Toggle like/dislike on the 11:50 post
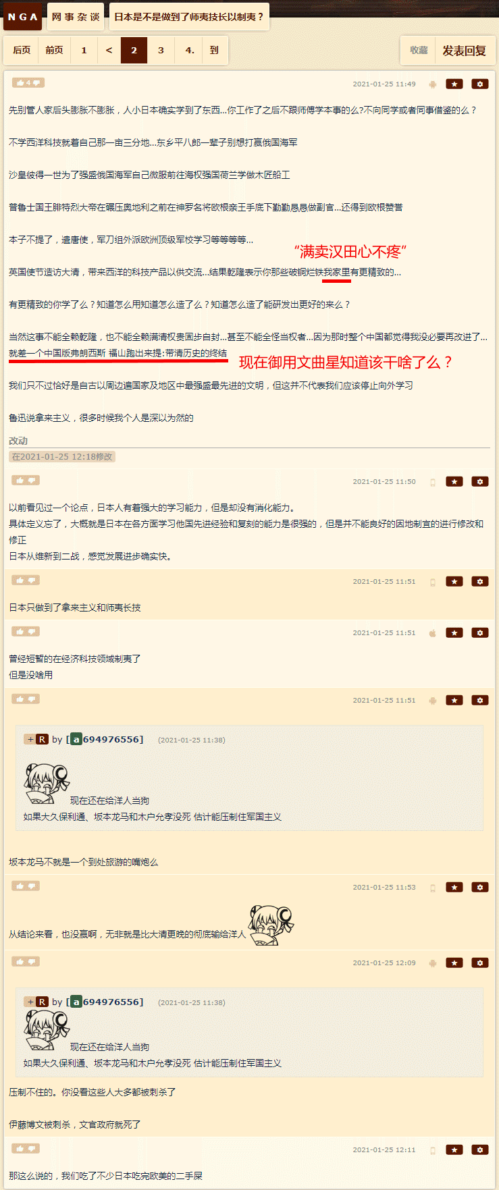Screen dimensions: 499x1190 (26, 480)
